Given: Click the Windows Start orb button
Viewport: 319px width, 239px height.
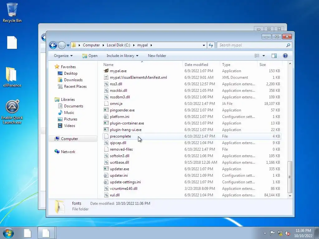Looking at the screenshot, I should coord(8,233).
